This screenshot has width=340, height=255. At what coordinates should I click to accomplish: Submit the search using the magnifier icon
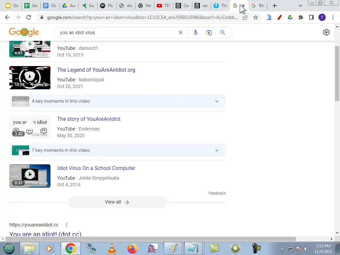pyautogui.click(x=222, y=33)
